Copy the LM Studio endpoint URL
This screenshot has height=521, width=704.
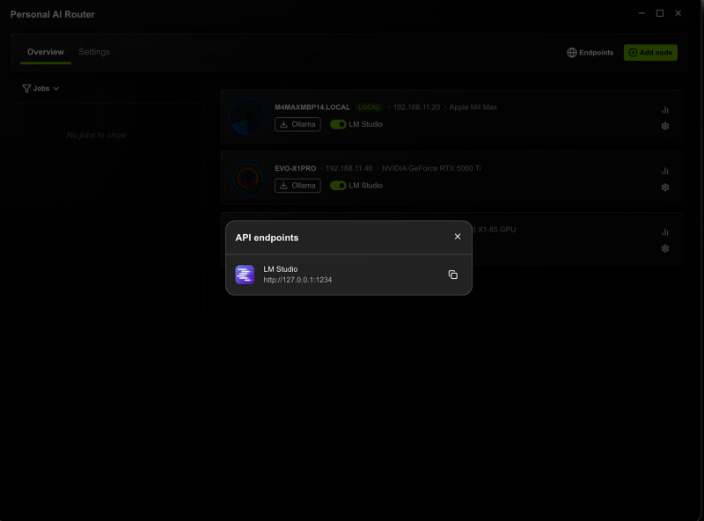click(452, 275)
